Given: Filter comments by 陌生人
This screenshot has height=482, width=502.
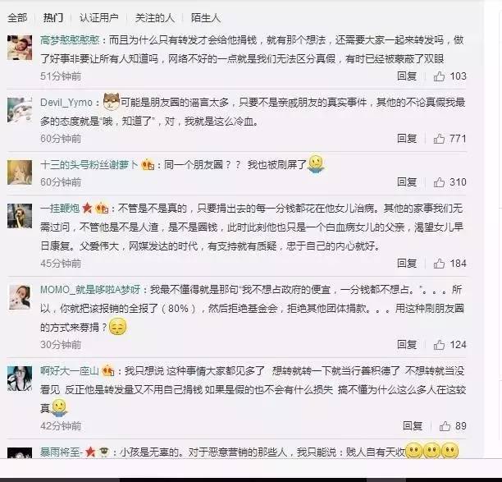Looking at the screenshot, I should point(206,18).
